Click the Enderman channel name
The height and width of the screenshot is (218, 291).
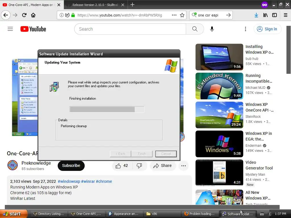(253, 146)
